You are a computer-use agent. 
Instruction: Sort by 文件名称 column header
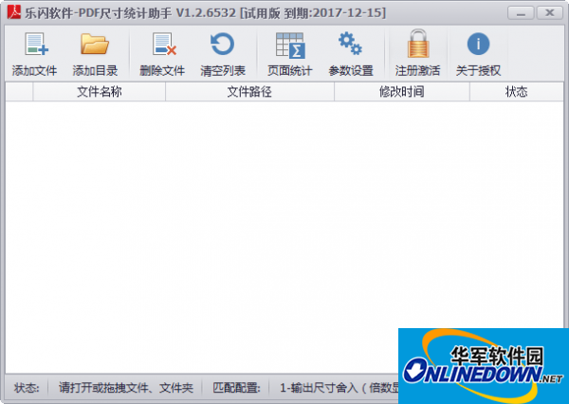(99, 91)
